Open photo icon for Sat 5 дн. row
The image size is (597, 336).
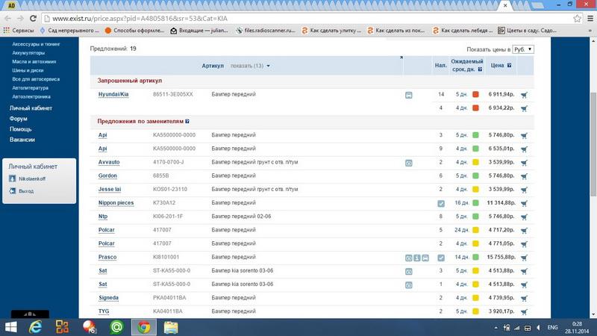point(408,272)
